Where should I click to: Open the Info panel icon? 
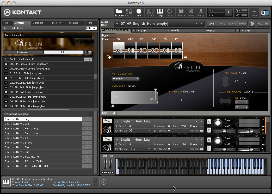139,12
